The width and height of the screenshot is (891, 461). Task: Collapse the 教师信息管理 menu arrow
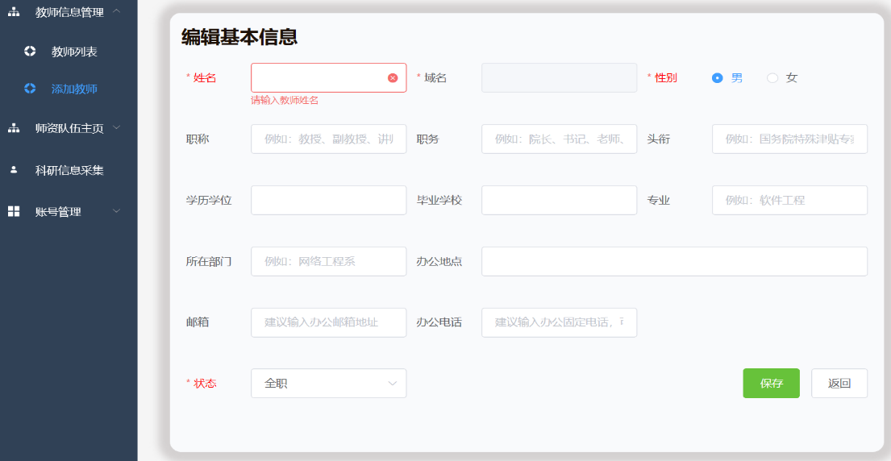tap(117, 10)
